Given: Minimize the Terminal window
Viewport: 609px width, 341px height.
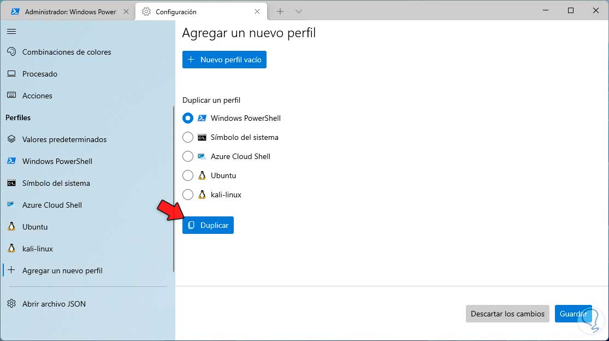Looking at the screenshot, I should 546,10.
